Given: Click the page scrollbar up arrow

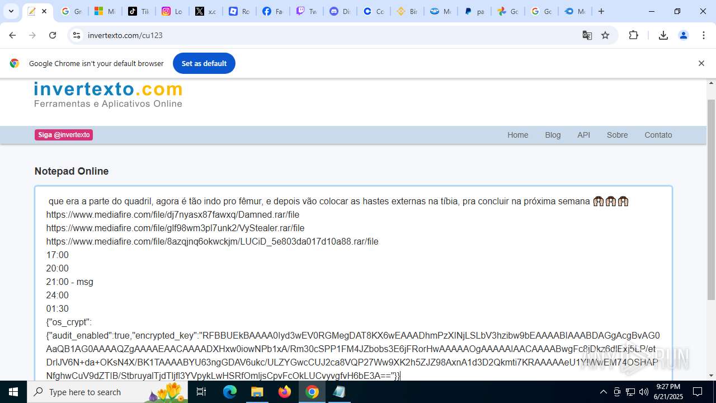Looking at the screenshot, I should 711,83.
